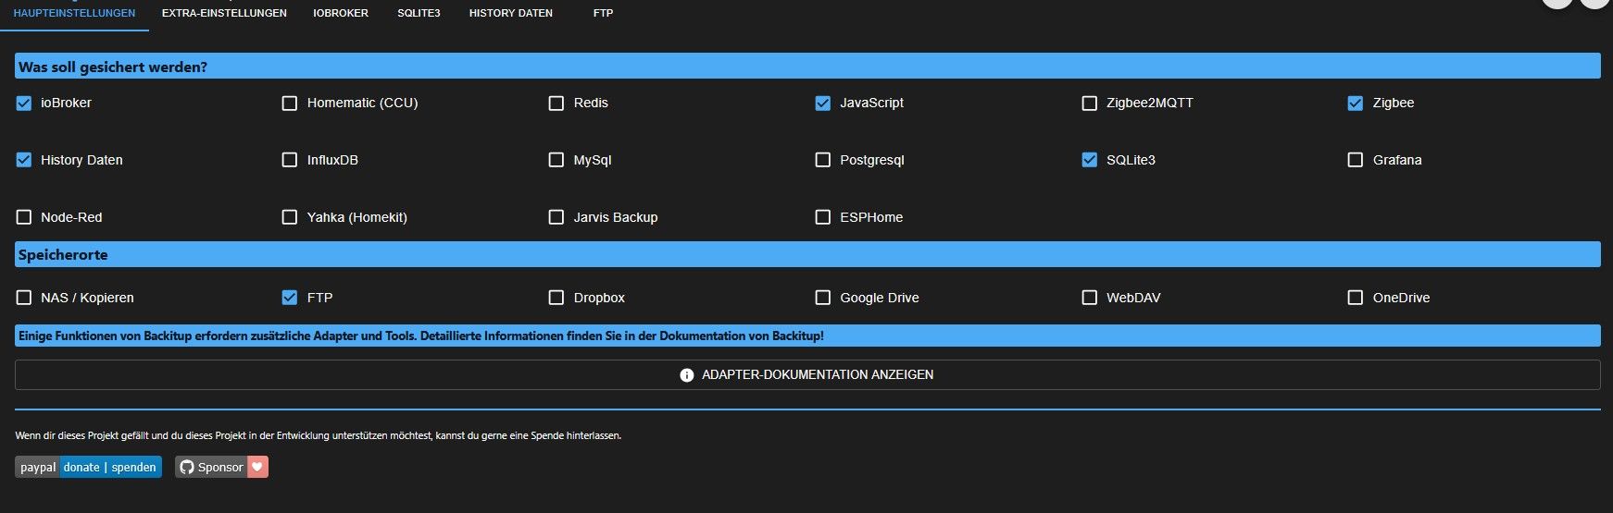Enable the Redis backup option

(x=556, y=104)
